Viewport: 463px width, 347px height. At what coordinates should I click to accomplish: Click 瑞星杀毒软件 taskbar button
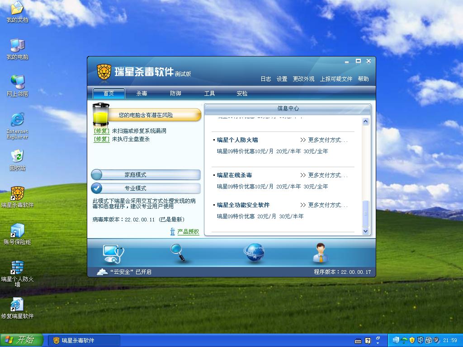coord(84,341)
